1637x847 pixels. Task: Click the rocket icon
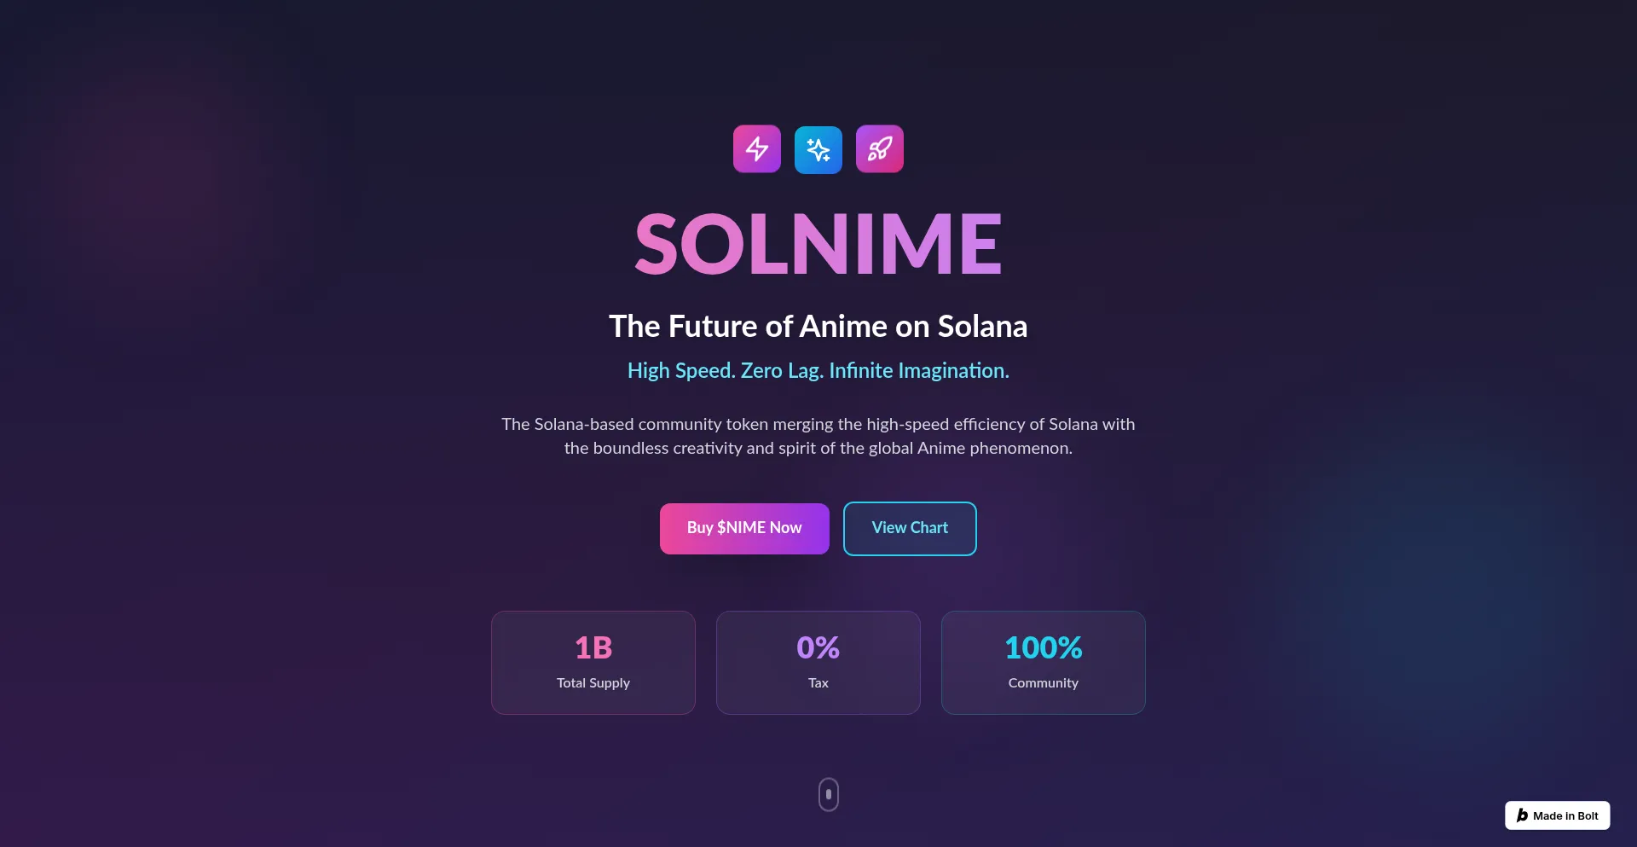880,149
